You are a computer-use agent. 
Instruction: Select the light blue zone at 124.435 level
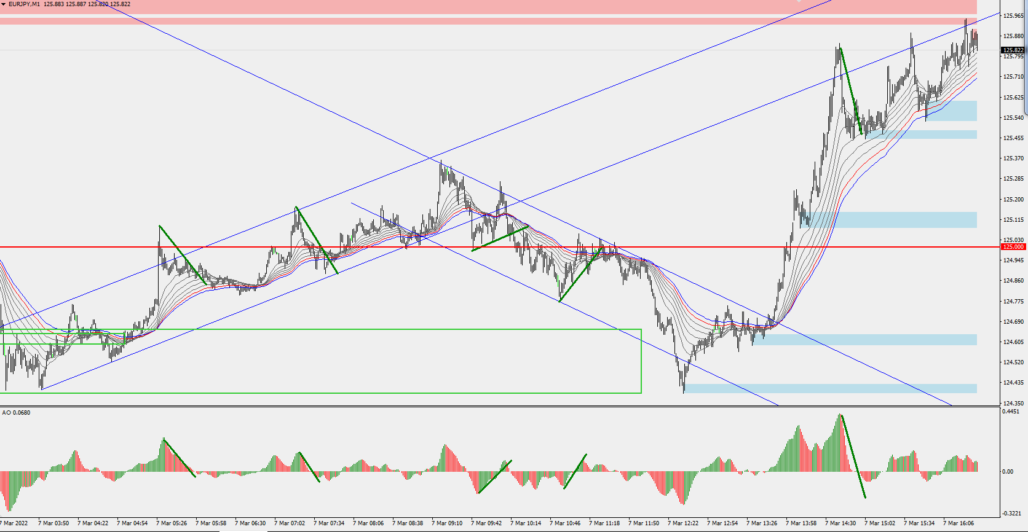point(831,388)
